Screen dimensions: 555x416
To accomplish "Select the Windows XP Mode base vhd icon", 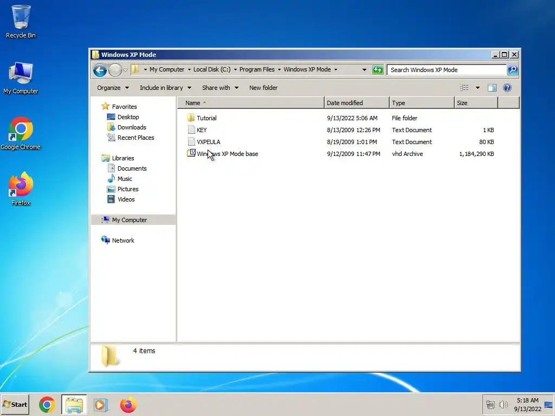I will coord(191,153).
